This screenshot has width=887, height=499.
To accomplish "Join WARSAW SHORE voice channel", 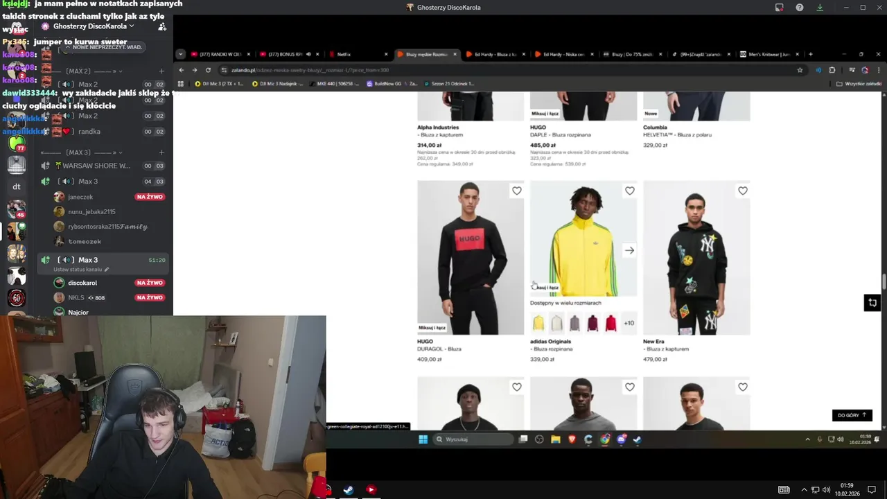I will (x=103, y=166).
